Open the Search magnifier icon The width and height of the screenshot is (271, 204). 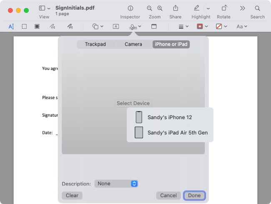click(x=257, y=8)
